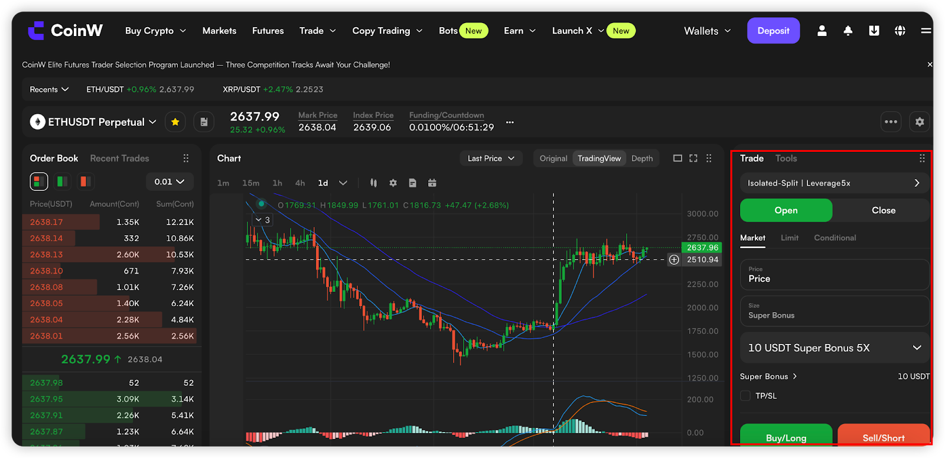Open the Super Bonus link

768,376
